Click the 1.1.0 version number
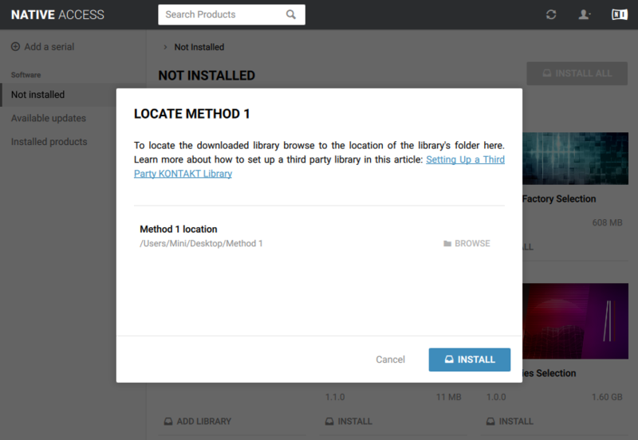This screenshot has width=638, height=440. click(335, 397)
